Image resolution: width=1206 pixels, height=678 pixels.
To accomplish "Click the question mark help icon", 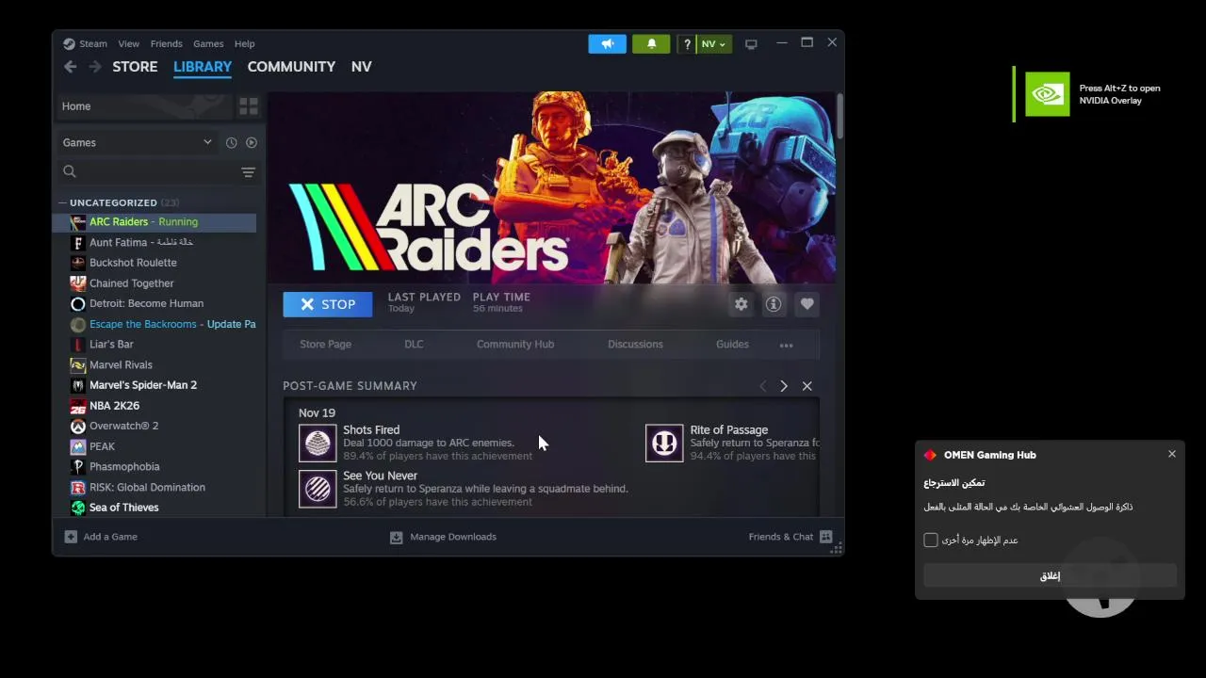I will coord(687,44).
